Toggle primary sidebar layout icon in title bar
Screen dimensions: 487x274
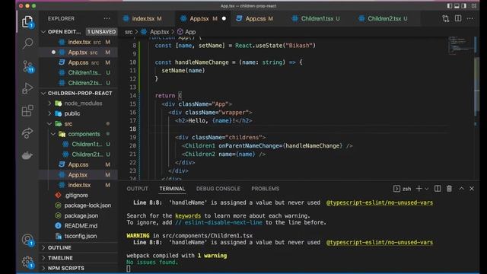pos(450,6)
